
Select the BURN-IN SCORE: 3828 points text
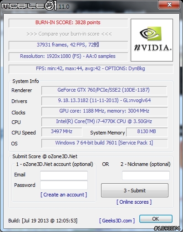68,22
